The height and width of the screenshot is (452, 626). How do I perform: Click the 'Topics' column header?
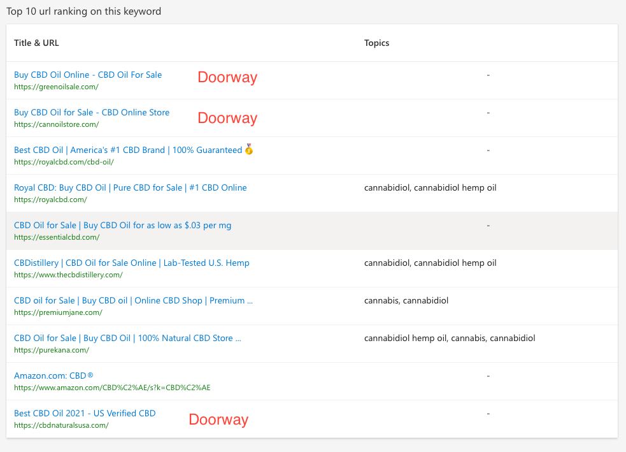376,43
